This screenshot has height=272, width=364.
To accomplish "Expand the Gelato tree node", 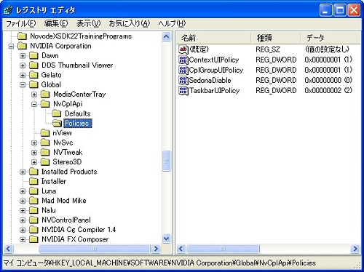I will click(23, 75).
